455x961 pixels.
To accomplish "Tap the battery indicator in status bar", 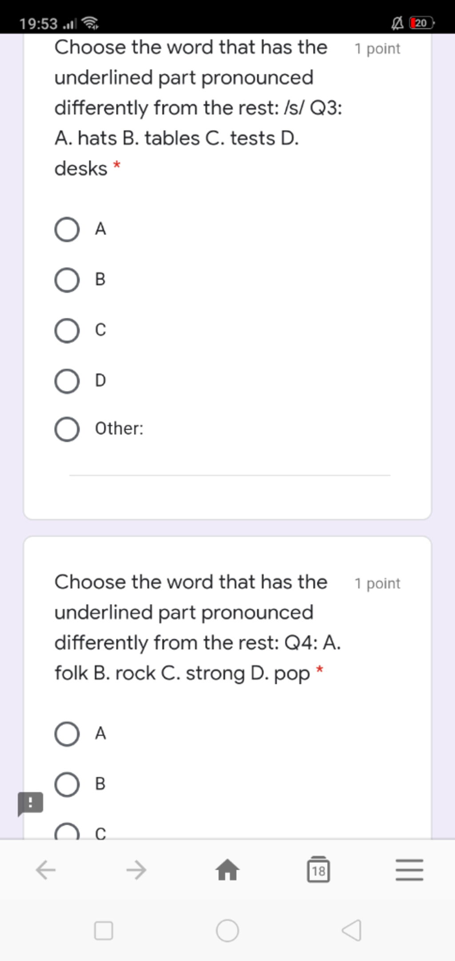I will [422, 23].
